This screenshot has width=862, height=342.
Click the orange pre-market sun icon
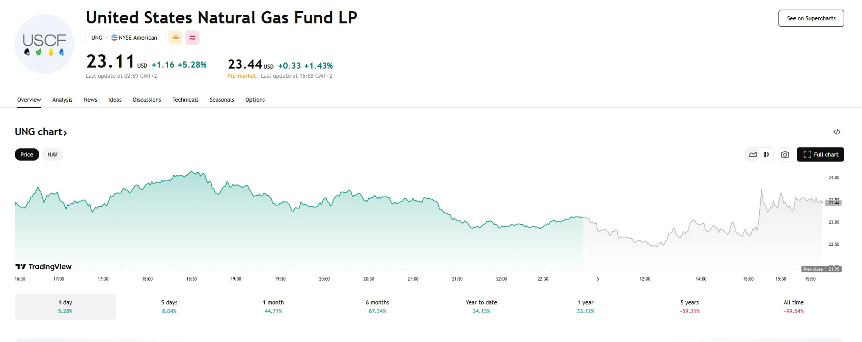tap(176, 38)
